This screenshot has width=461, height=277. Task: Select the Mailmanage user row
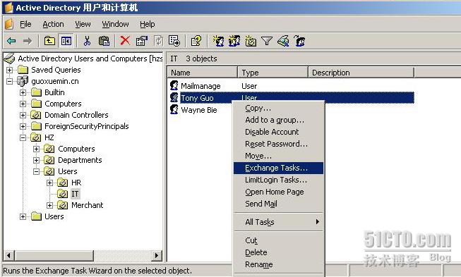click(214, 86)
